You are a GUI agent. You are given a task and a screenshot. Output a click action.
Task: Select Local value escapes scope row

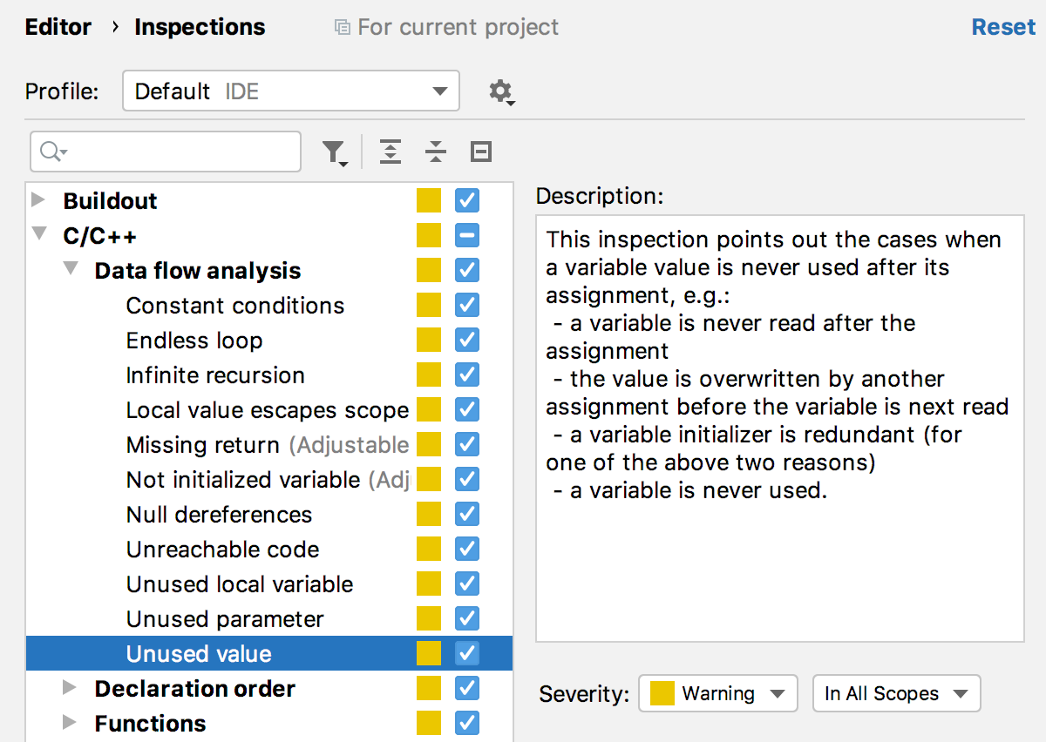(x=268, y=410)
